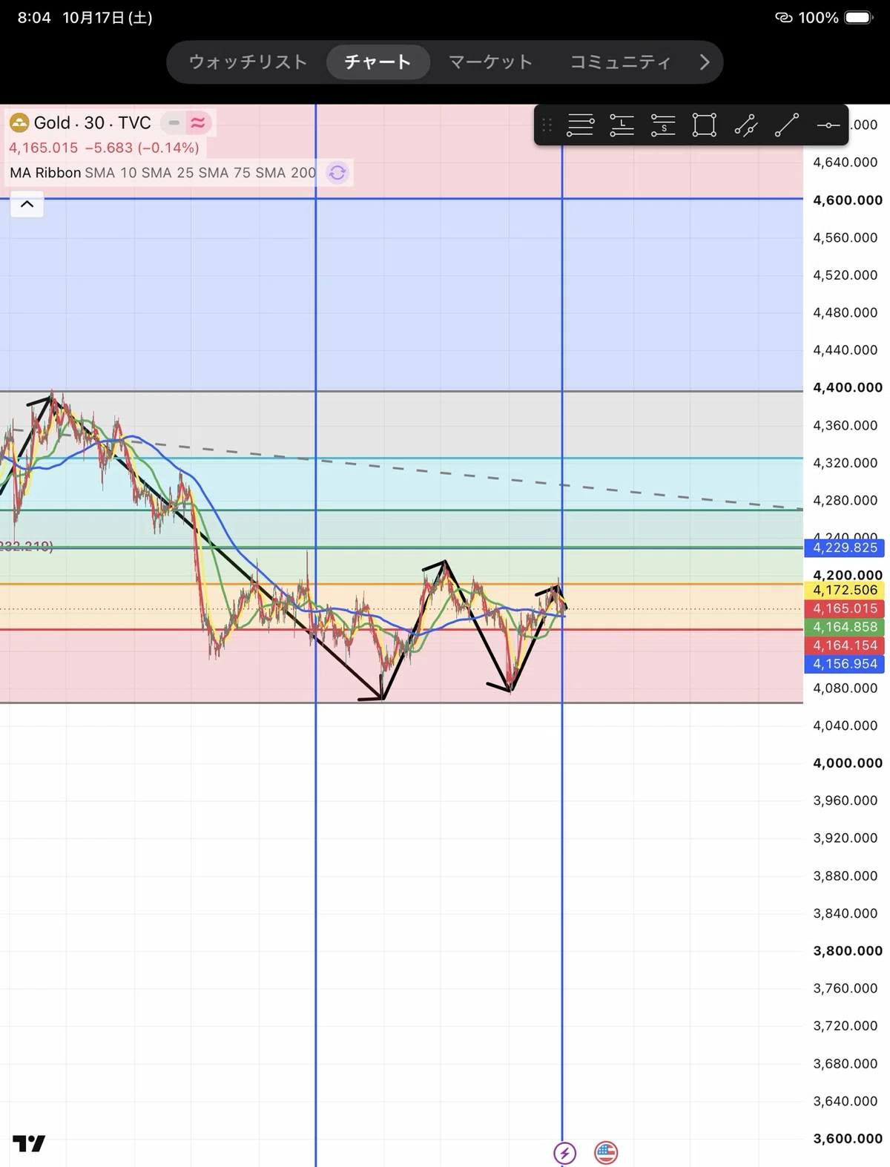Click the blue 4,229.825 price label

click(845, 548)
